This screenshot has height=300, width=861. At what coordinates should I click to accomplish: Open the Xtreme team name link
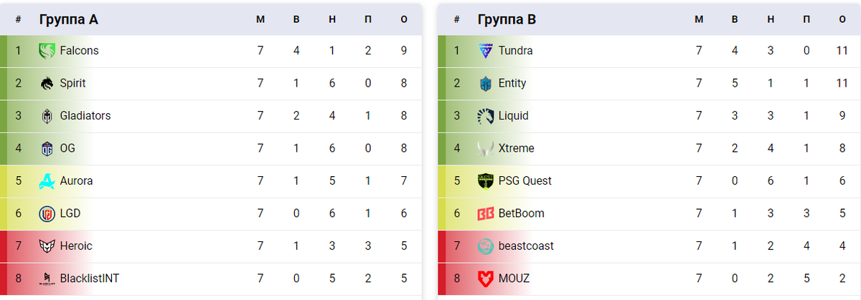point(517,148)
